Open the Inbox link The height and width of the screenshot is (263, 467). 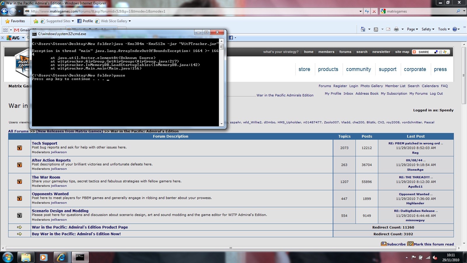click(348, 94)
